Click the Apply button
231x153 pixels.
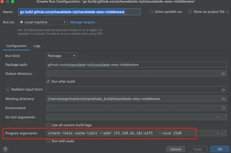point(198,149)
